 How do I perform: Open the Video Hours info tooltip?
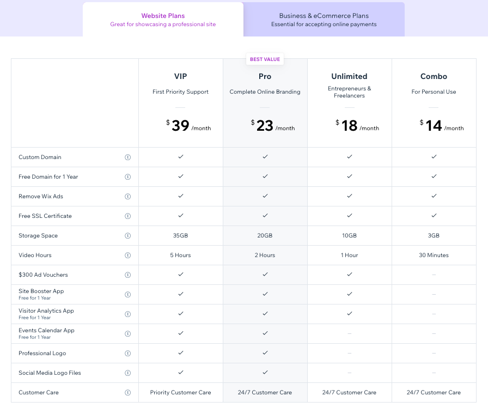(x=128, y=255)
